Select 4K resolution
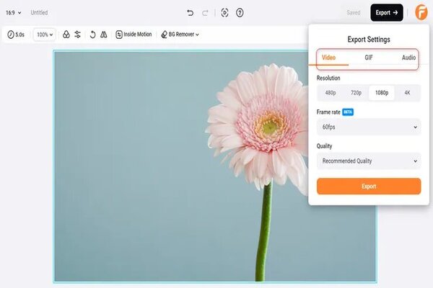433x288 pixels. point(407,93)
